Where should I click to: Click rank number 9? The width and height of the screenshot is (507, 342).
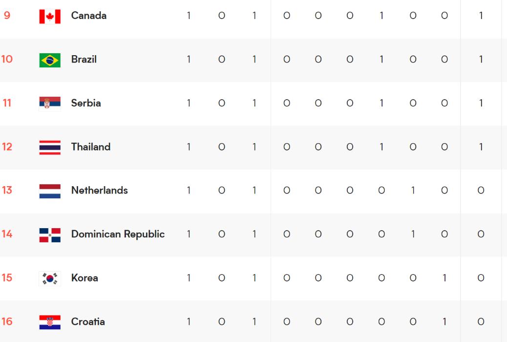pyautogui.click(x=7, y=16)
